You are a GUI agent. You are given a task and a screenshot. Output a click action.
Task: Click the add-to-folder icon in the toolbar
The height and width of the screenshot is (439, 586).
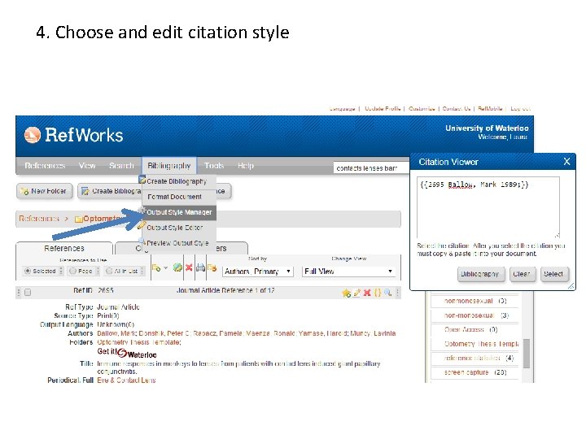(x=156, y=267)
